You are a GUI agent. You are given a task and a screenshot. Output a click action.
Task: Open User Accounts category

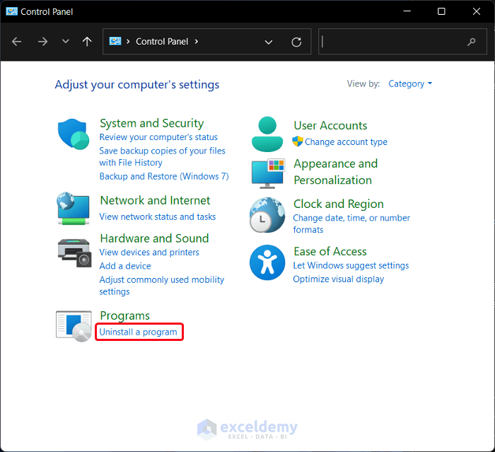[x=330, y=125]
